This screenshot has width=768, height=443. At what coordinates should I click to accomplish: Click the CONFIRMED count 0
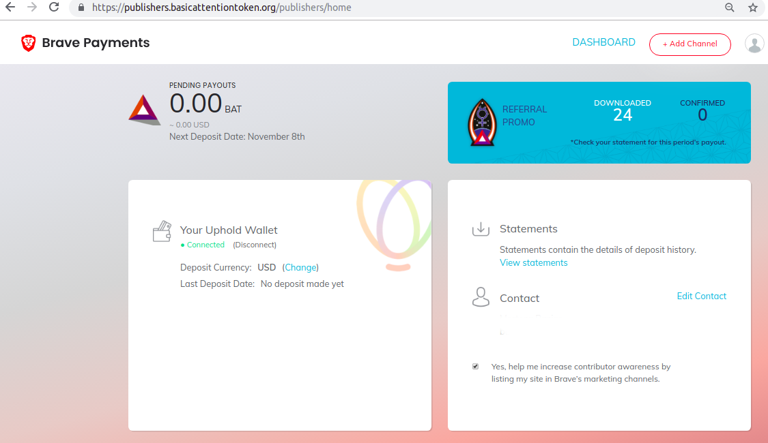(x=702, y=115)
